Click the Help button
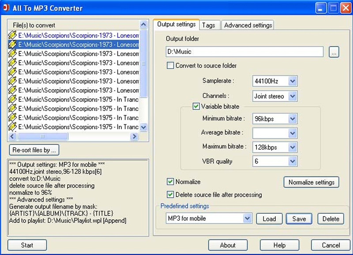 pos(279,245)
